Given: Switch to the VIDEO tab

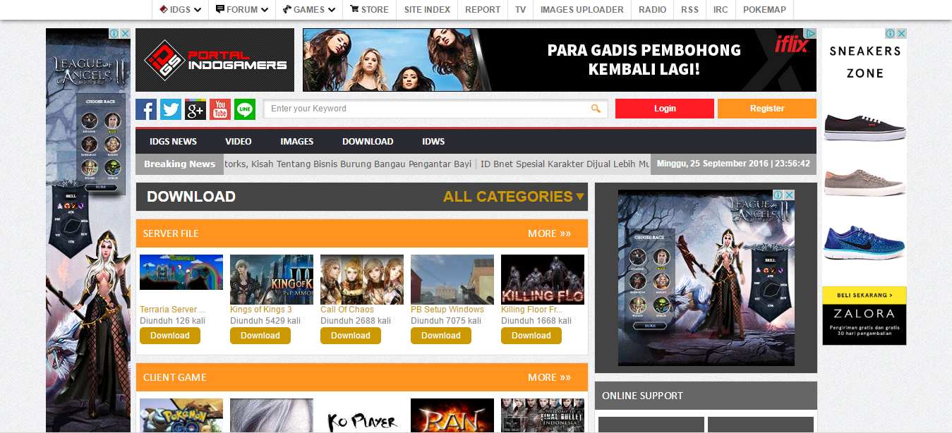Looking at the screenshot, I should click(x=238, y=141).
